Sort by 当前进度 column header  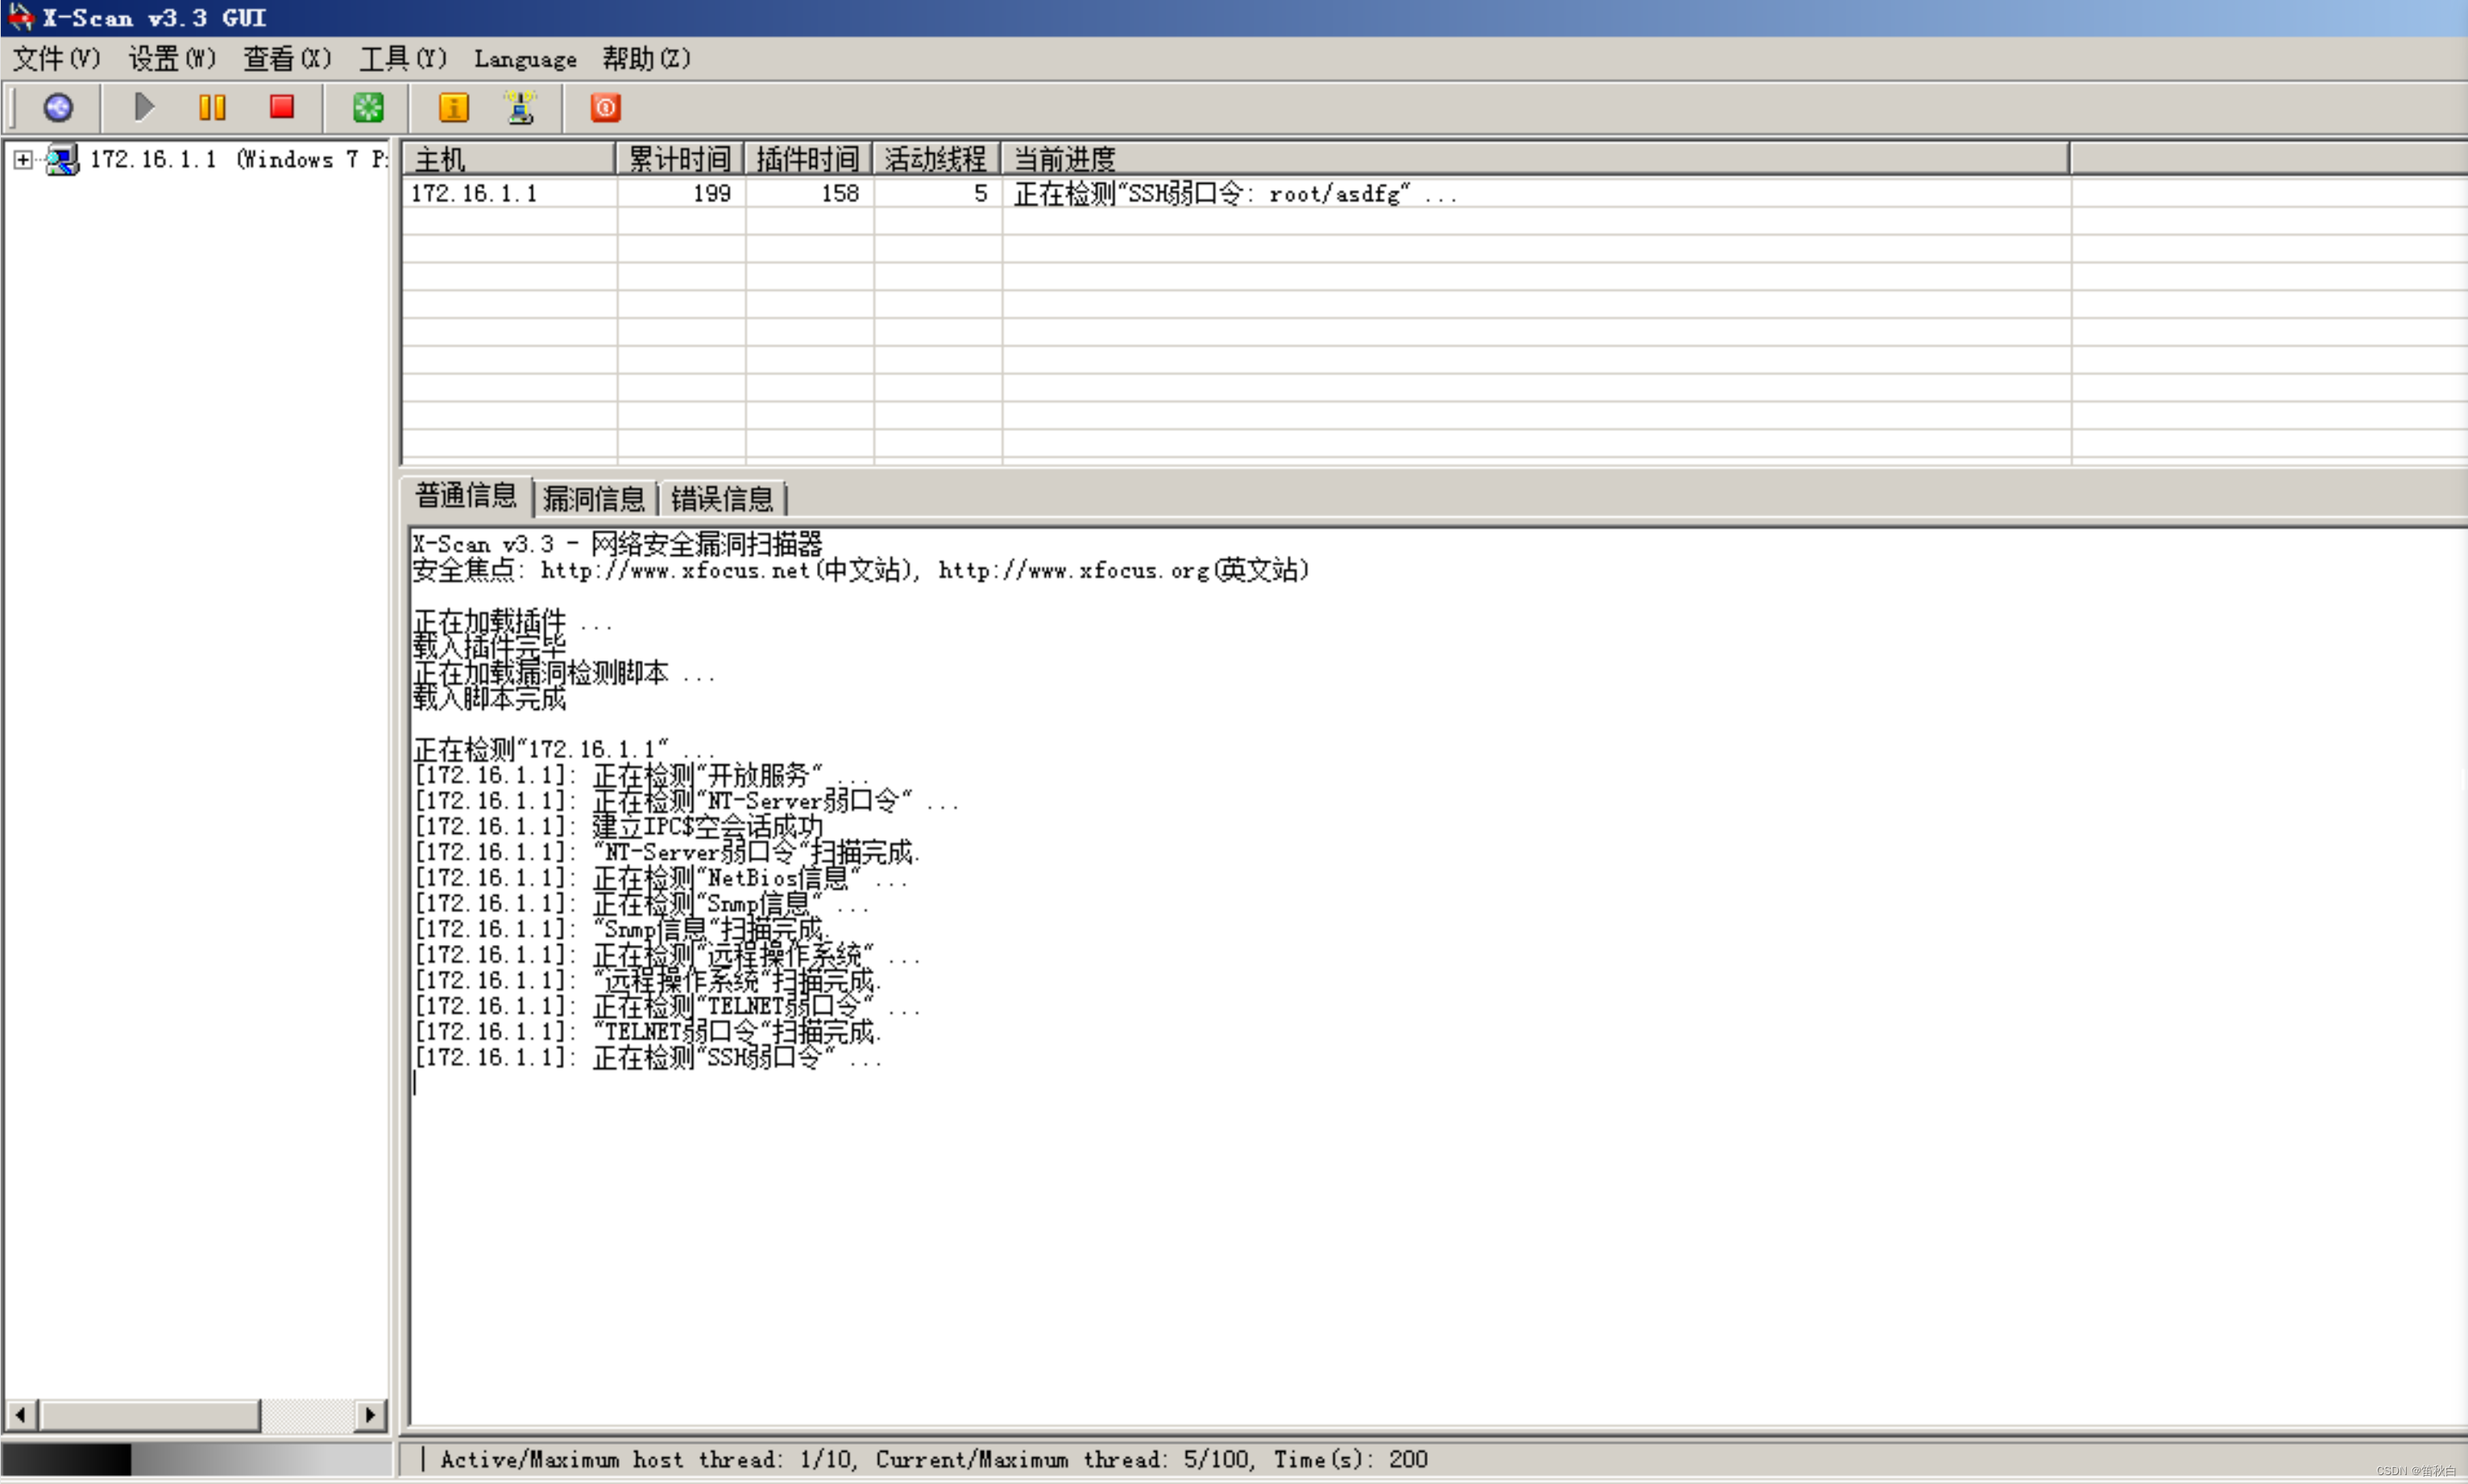(x=1535, y=159)
